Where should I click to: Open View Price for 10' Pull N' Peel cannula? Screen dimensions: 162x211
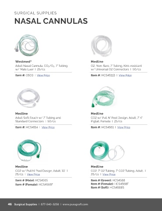[33, 175]
